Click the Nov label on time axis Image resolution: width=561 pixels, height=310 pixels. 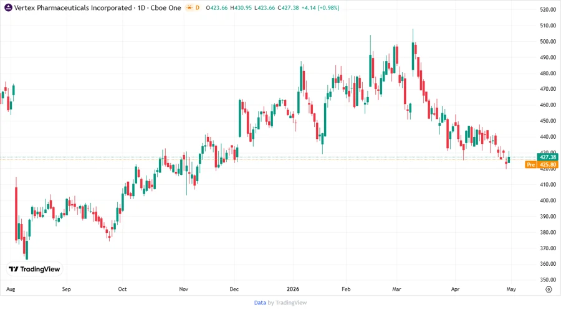coord(183,289)
